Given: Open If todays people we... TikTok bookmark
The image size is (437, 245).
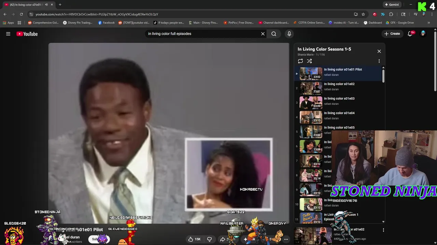Looking at the screenshot, I should coord(169,23).
